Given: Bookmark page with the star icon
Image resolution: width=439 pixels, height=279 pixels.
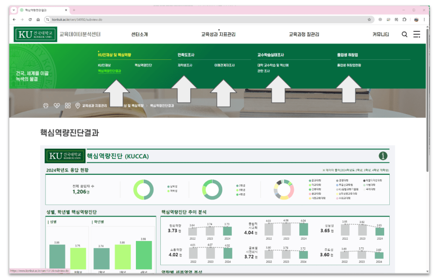Looking at the screenshot, I should click(369, 20).
